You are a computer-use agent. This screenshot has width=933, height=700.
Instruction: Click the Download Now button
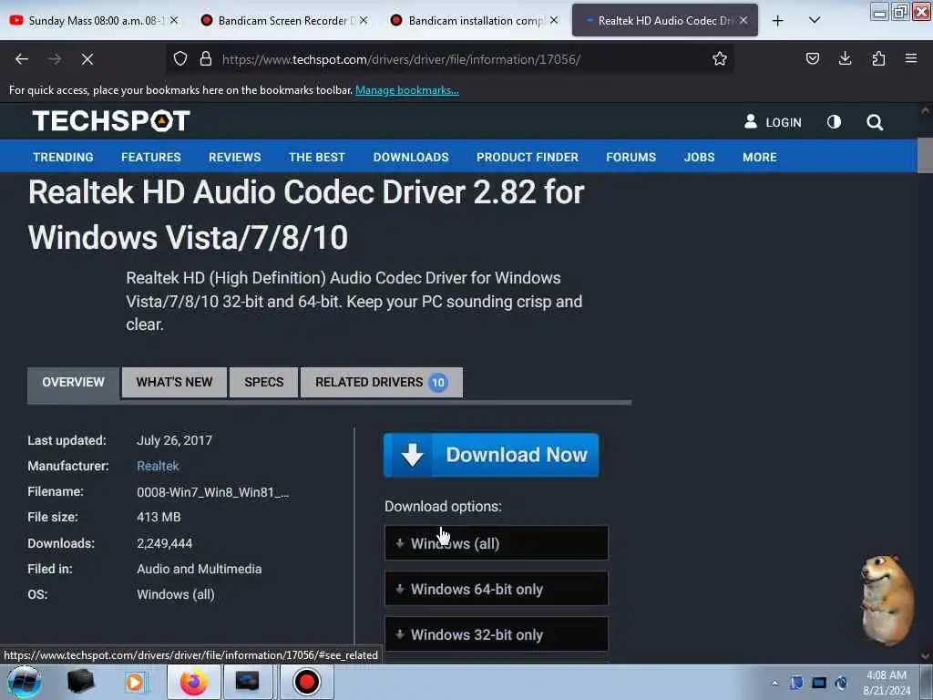click(491, 455)
